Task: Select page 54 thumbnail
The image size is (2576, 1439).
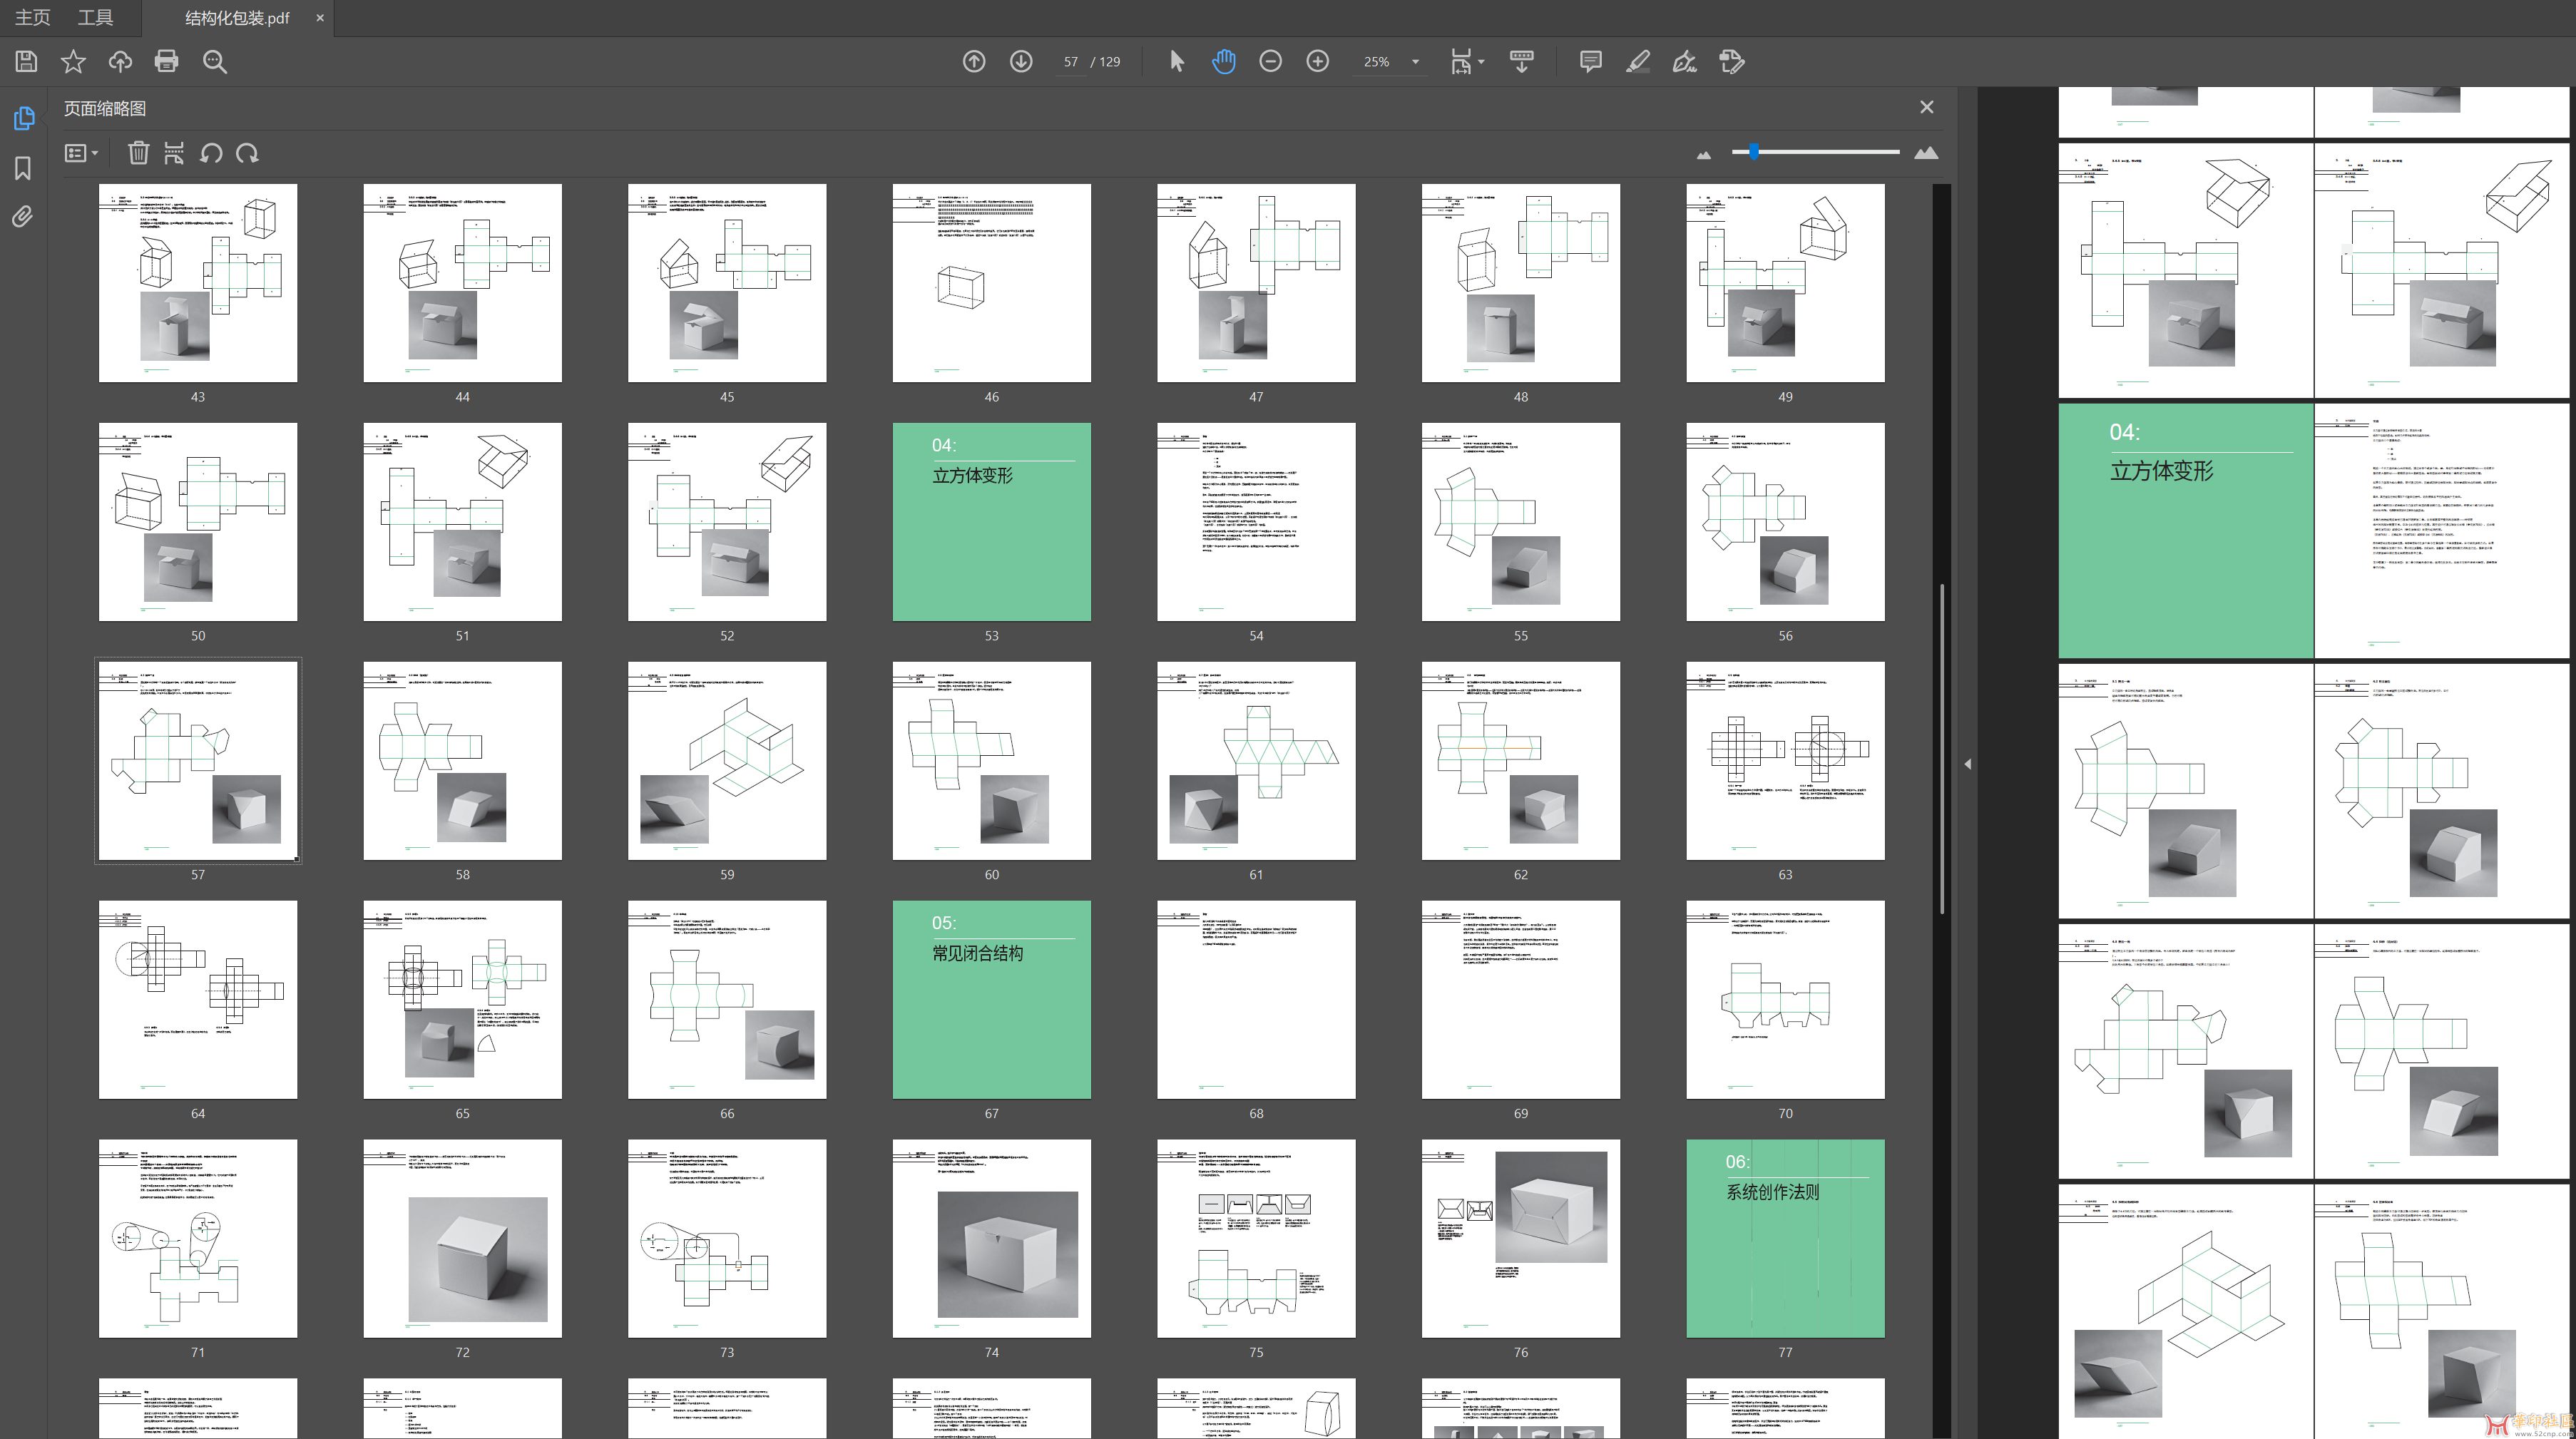Action: (x=1256, y=522)
